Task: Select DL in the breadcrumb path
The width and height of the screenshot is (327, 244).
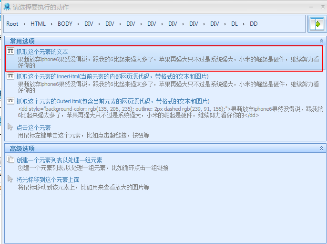Action: 235,24
